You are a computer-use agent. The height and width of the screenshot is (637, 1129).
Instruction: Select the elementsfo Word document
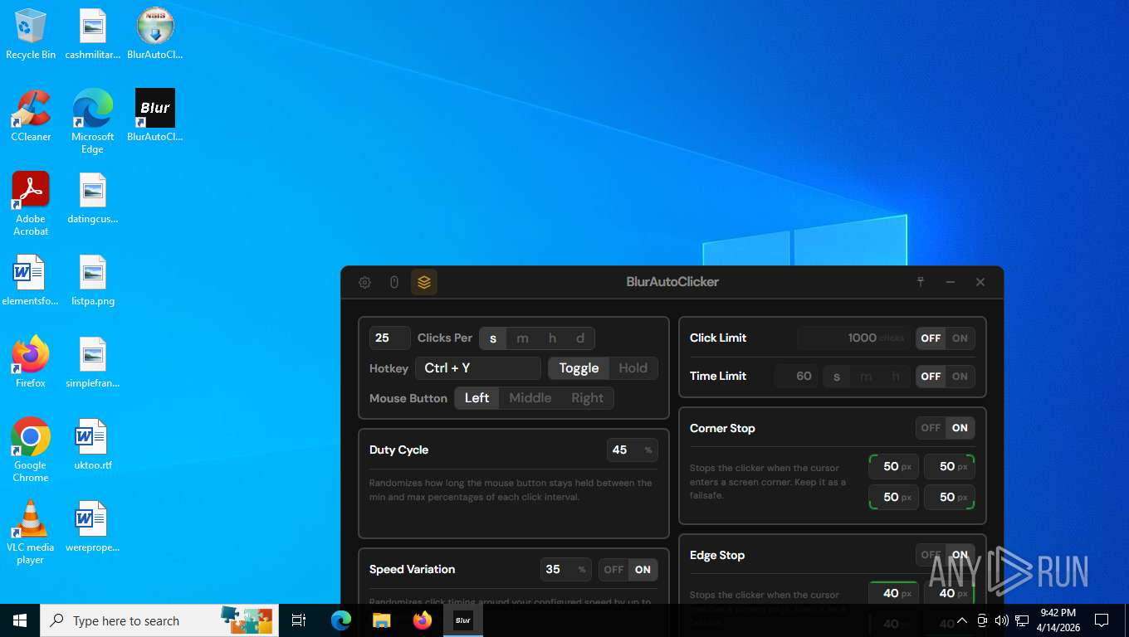click(31, 280)
